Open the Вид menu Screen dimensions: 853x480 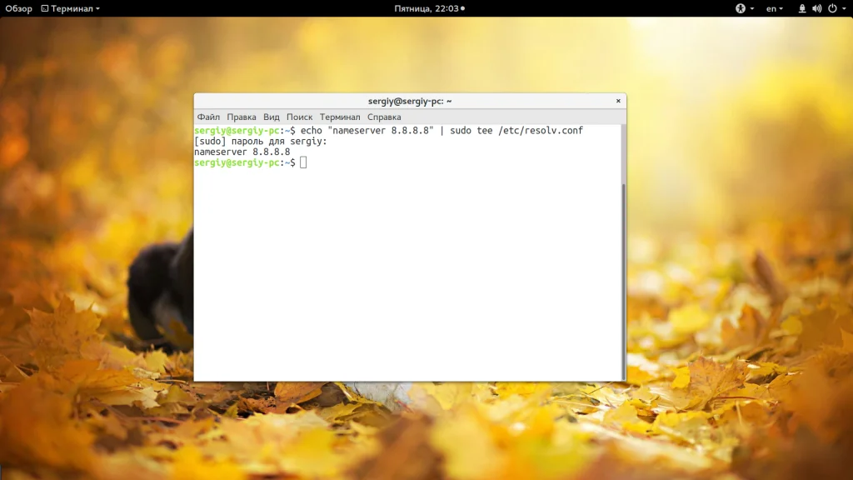tap(272, 117)
